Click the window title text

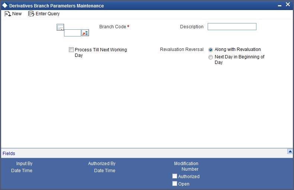pos(57,6)
